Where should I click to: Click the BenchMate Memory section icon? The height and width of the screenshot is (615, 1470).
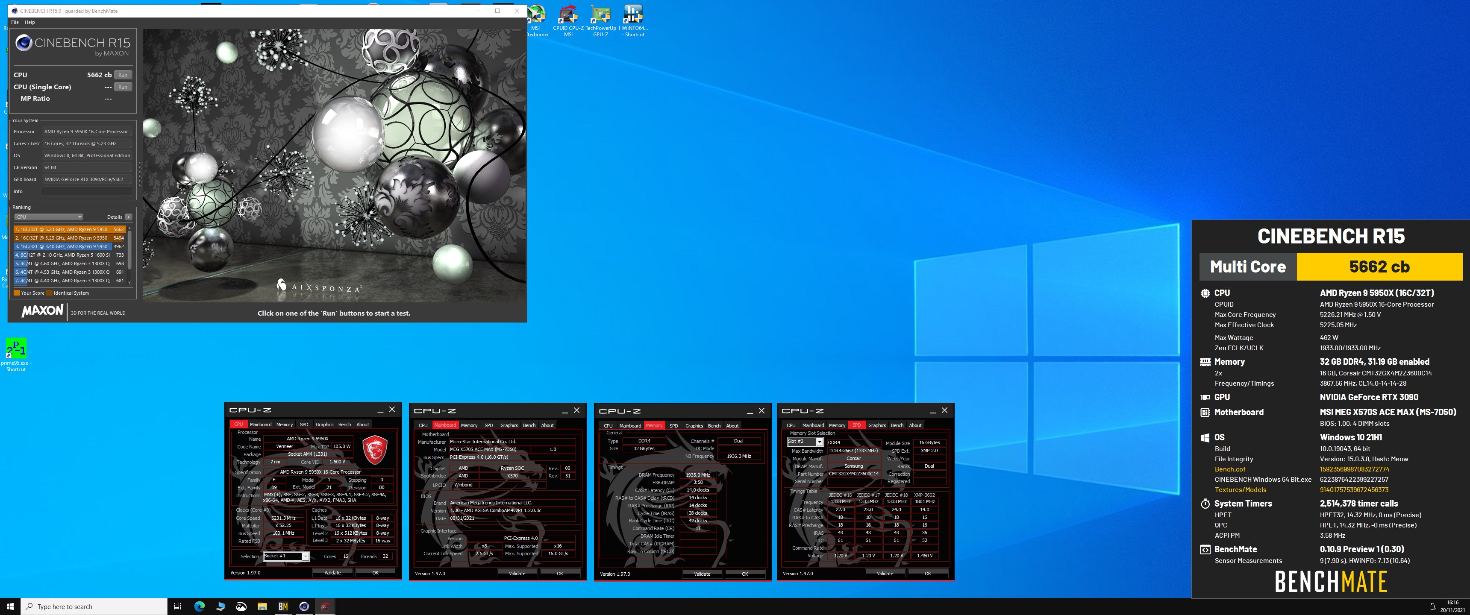coord(1205,362)
